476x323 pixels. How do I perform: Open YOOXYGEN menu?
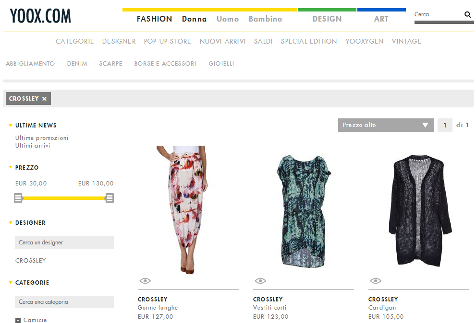tap(364, 41)
